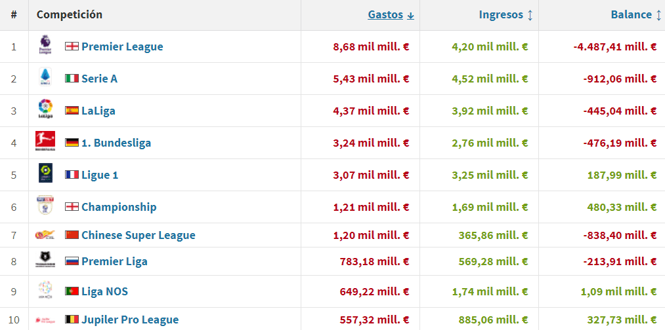Click the Serie A logo icon
Image resolution: width=665 pixels, height=330 pixels.
[x=45, y=79]
